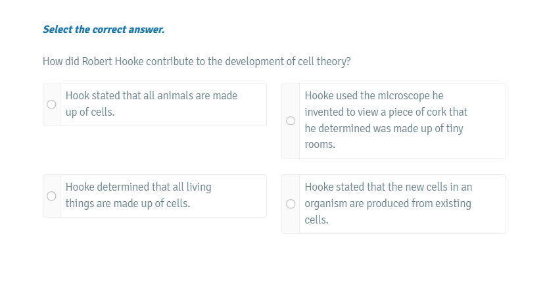Click "invented to view a piece of cork" line
This screenshot has width=545, height=284.
(386, 112)
